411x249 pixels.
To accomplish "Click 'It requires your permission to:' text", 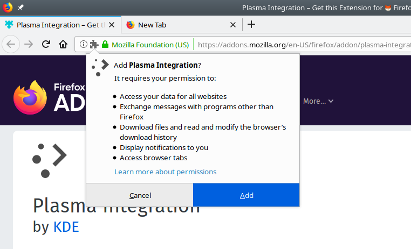I will pos(165,79).
